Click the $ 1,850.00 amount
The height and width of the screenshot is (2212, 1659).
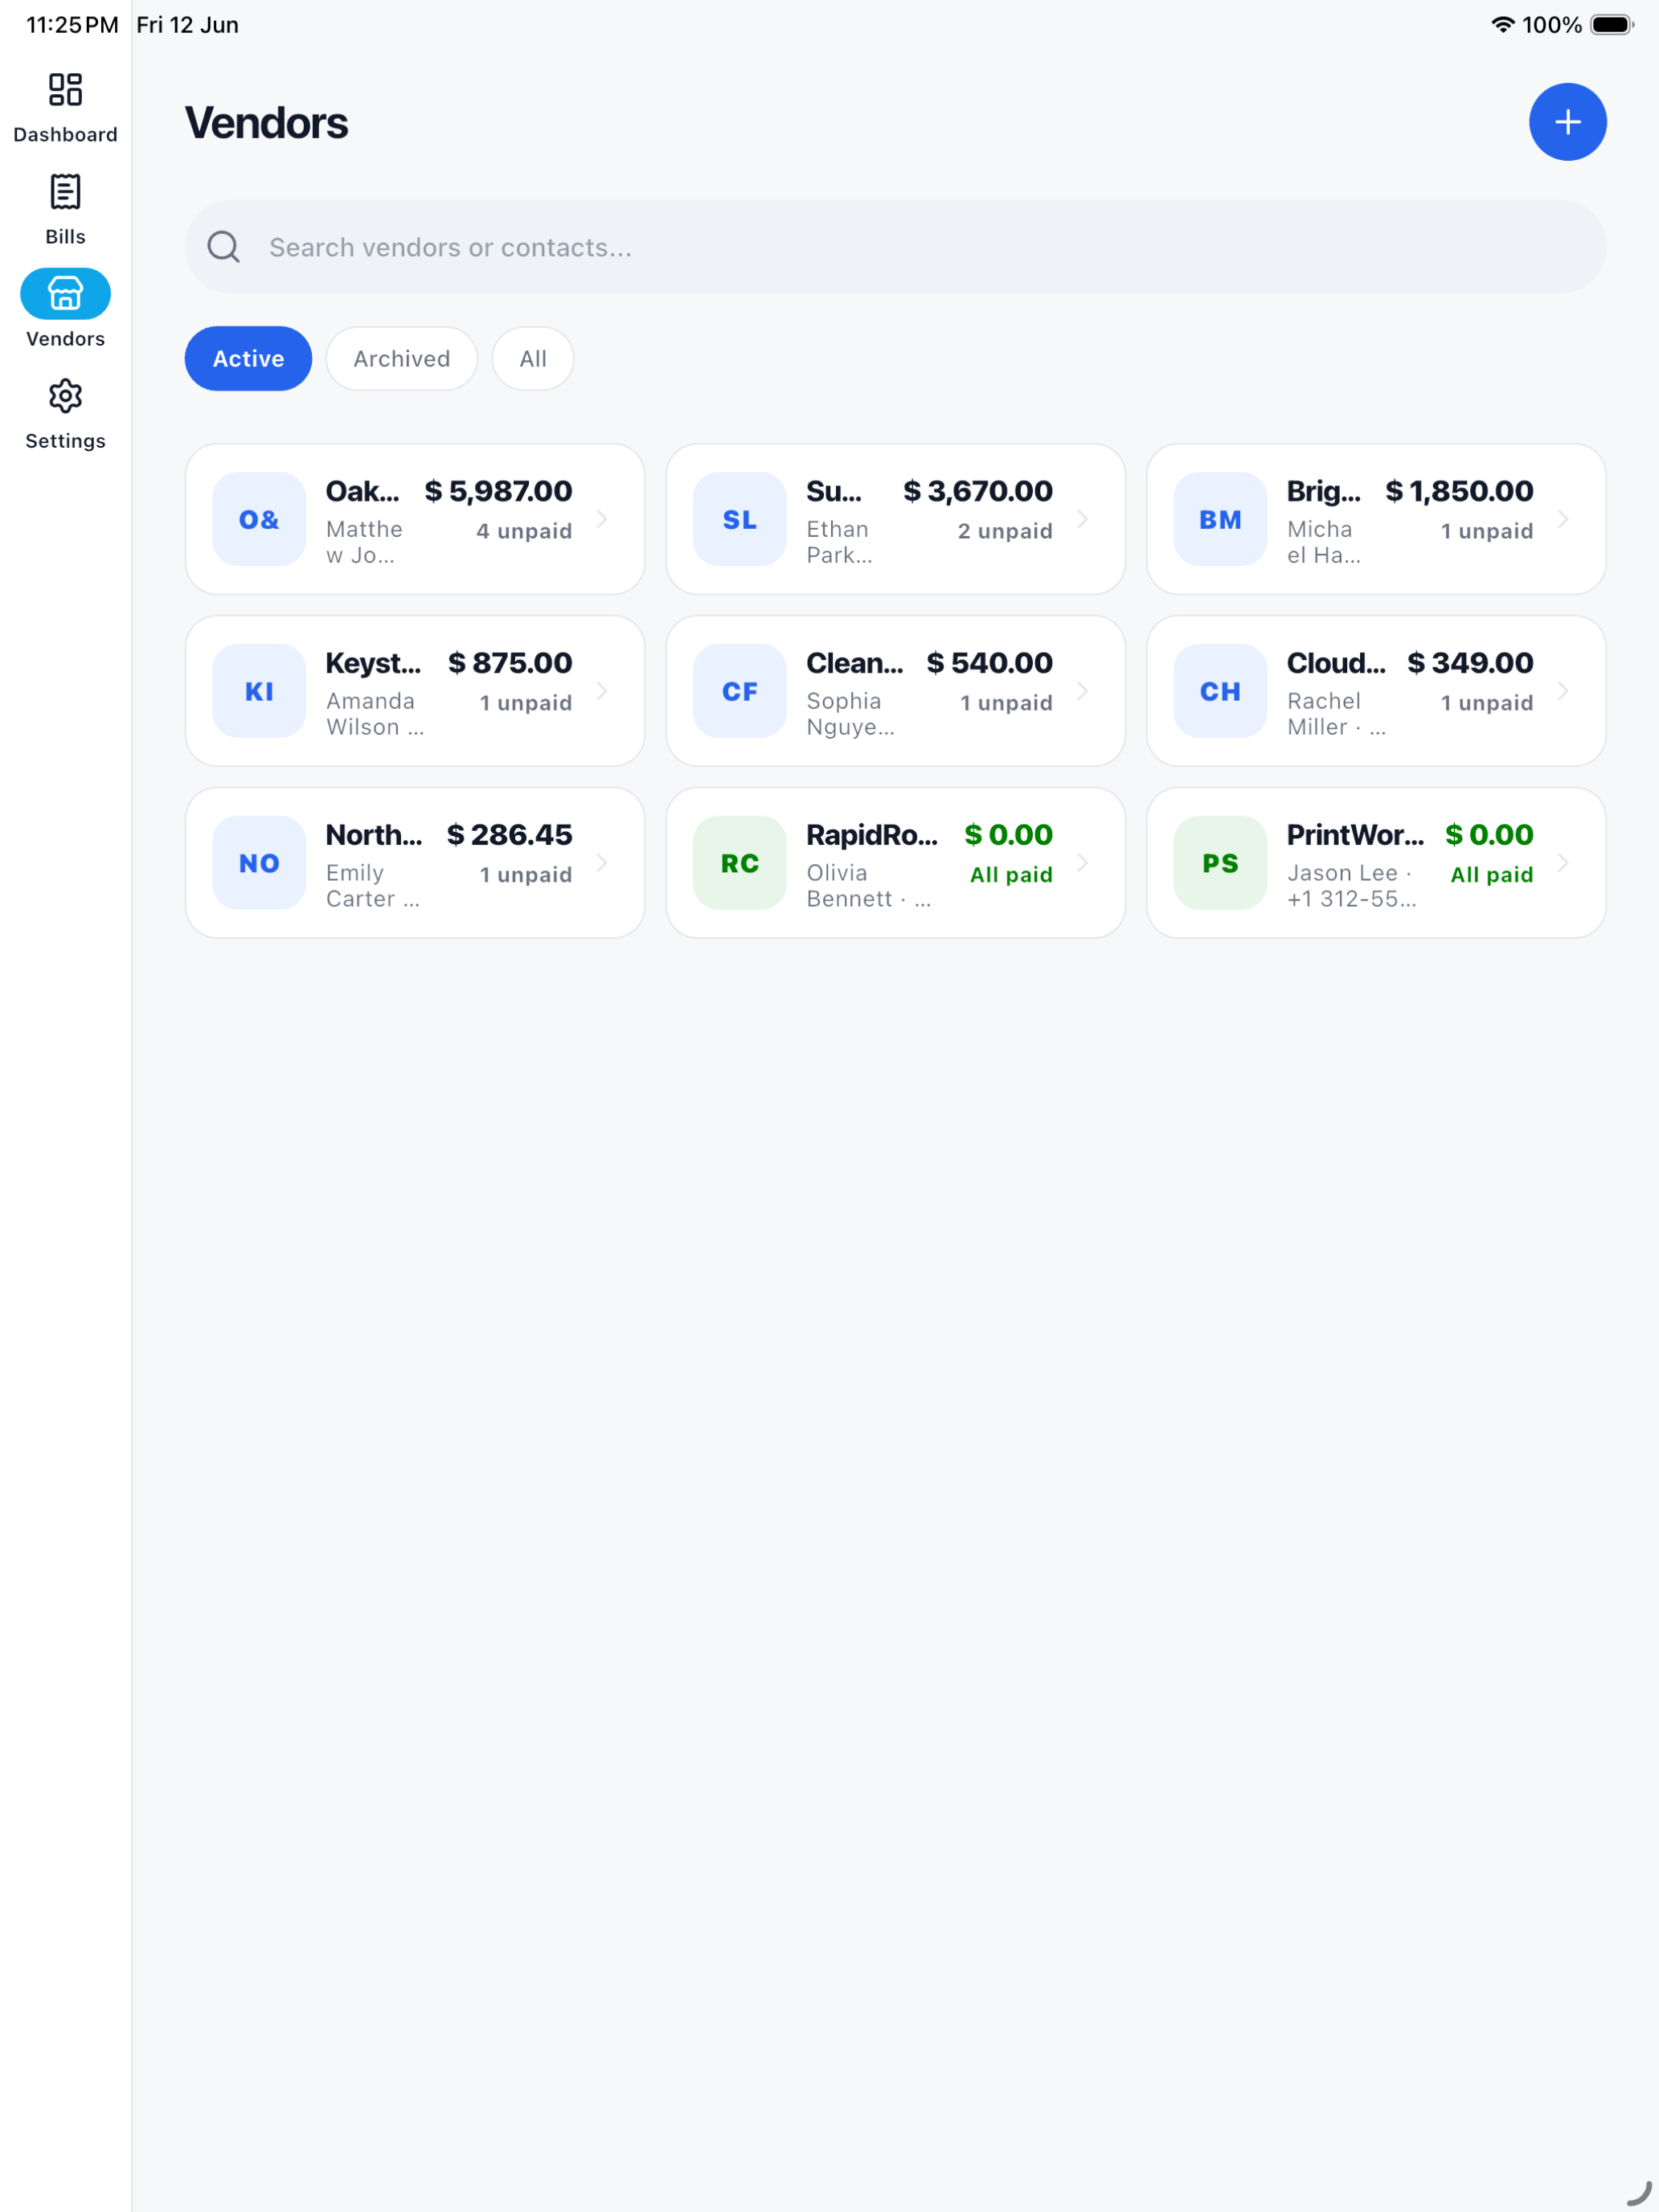click(1458, 491)
